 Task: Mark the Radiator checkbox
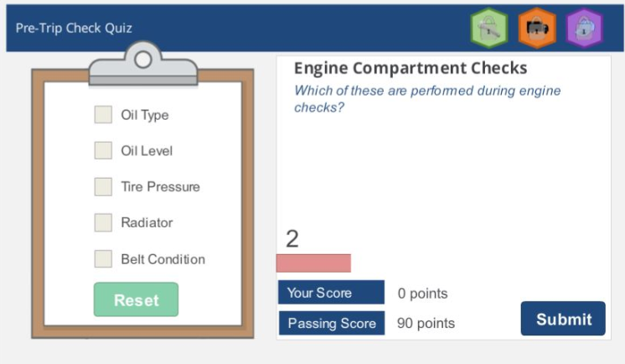click(x=103, y=223)
